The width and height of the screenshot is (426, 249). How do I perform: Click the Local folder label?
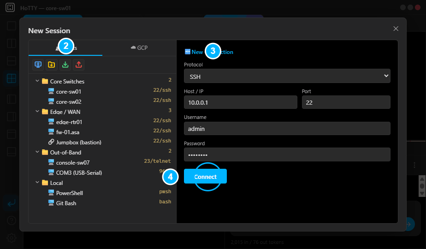pyautogui.click(x=57, y=183)
